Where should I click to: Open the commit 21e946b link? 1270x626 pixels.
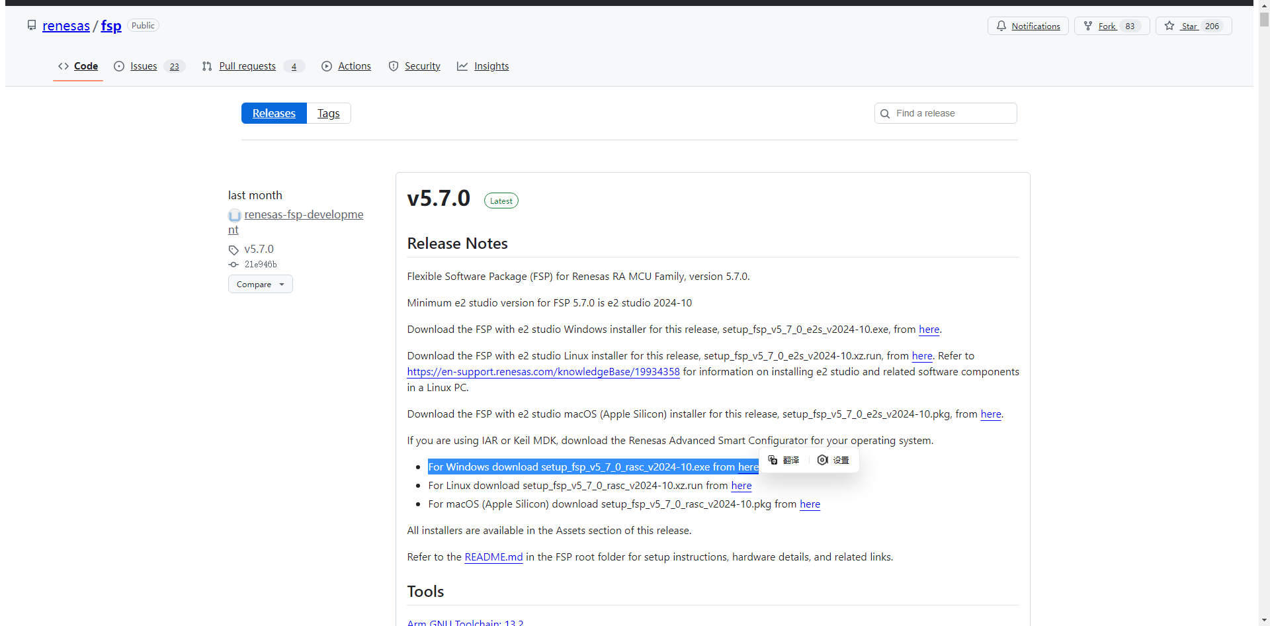click(261, 264)
